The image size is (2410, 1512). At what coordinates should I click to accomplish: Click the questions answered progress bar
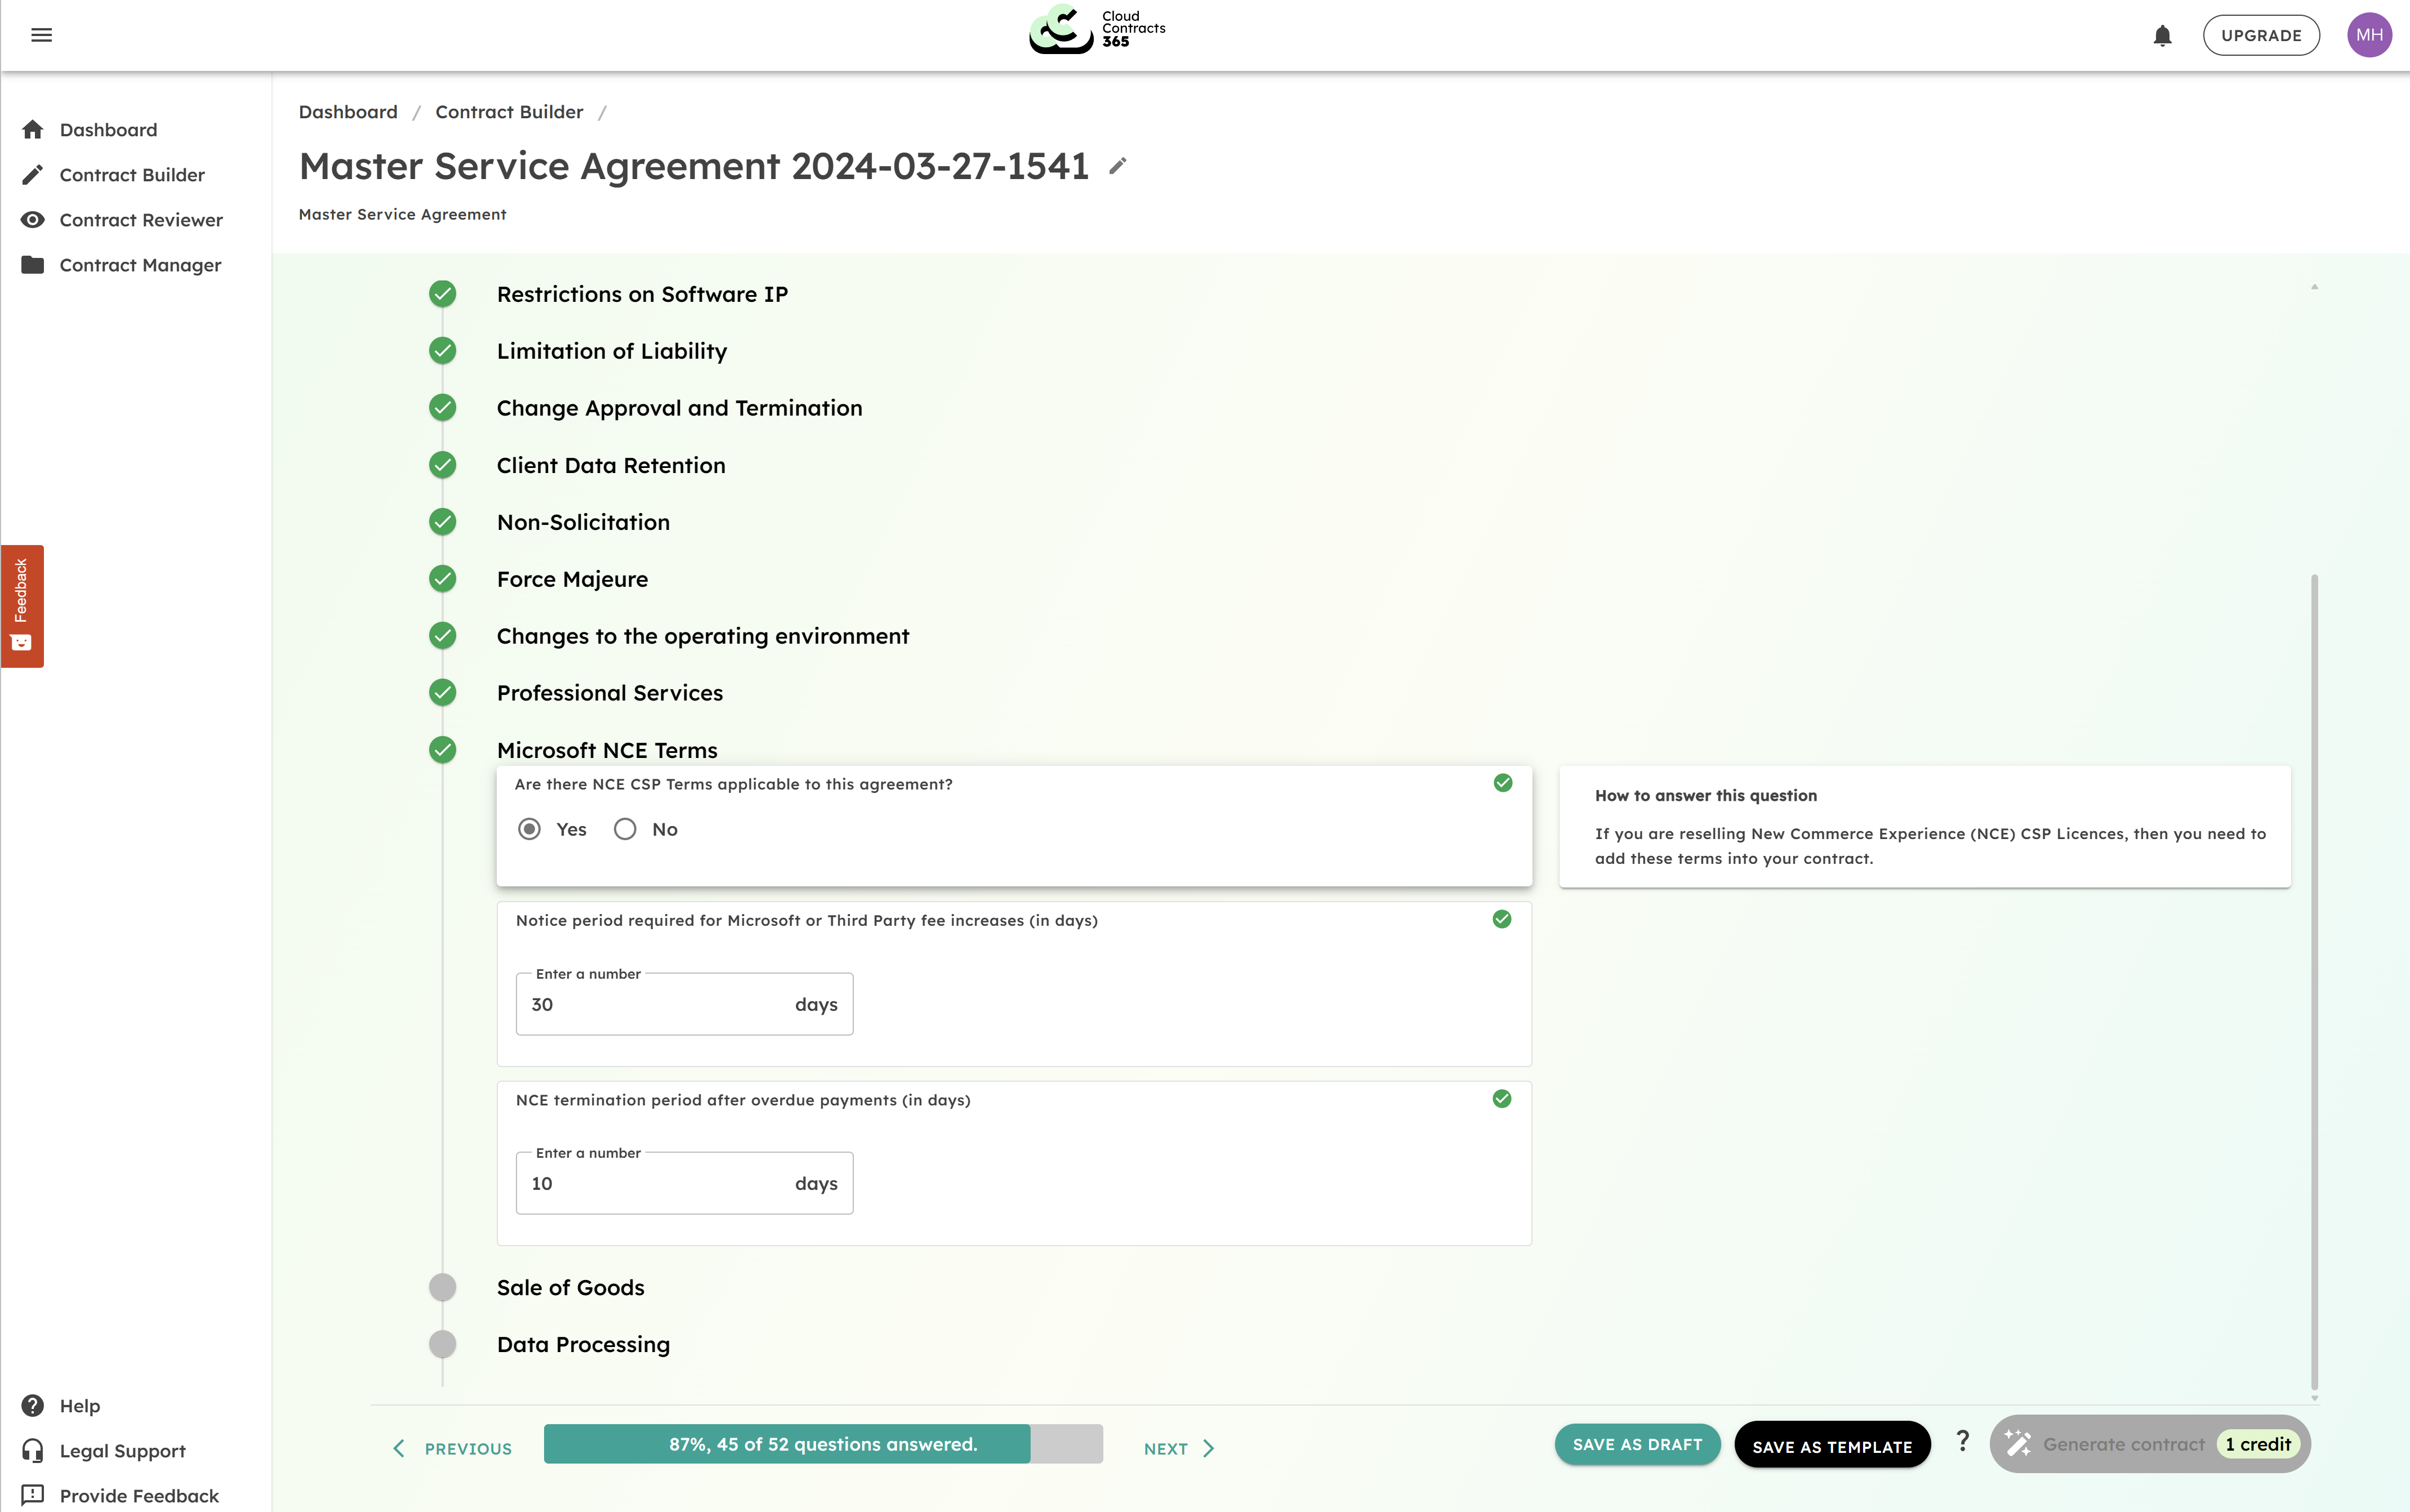[x=822, y=1444]
